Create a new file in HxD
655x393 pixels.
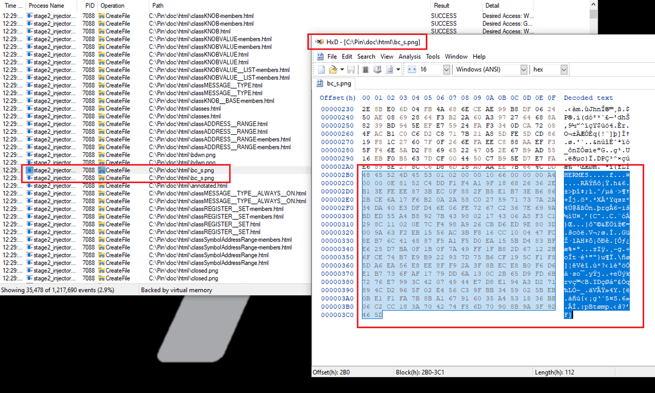click(x=322, y=69)
